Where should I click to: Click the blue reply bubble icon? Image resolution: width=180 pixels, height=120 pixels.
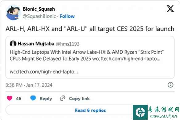point(33,98)
